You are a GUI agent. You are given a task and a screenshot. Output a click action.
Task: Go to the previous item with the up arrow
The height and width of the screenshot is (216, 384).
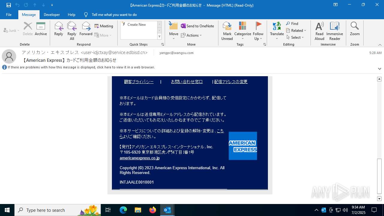click(x=35, y=5)
